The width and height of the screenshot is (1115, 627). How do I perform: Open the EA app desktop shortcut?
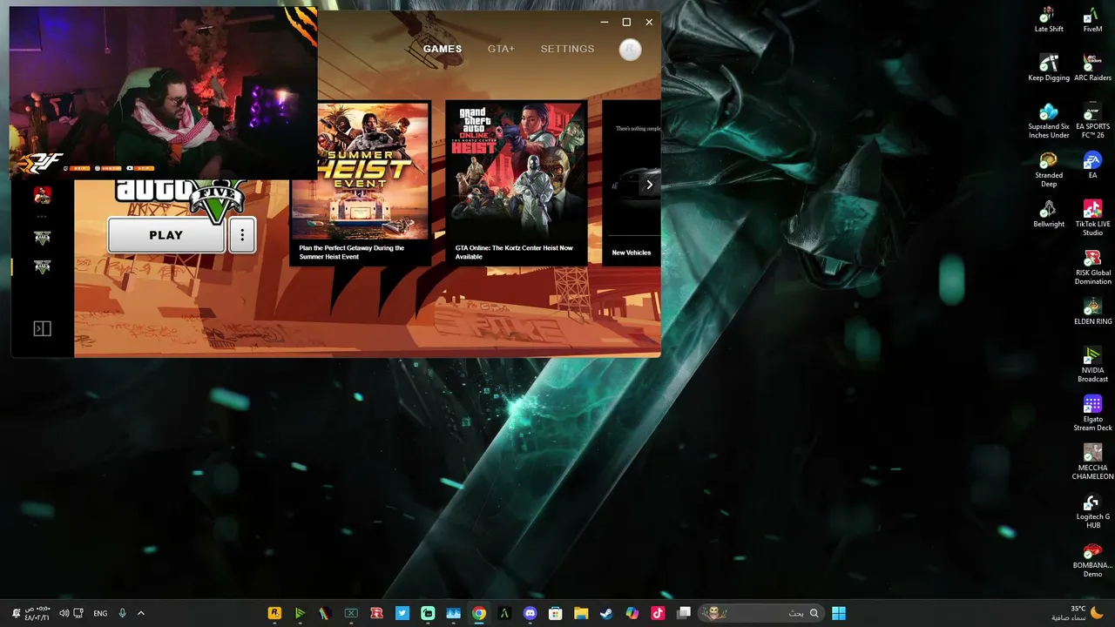click(x=1092, y=165)
